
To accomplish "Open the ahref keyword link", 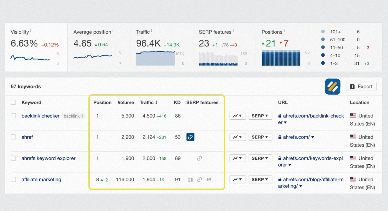I will (x=27, y=137).
